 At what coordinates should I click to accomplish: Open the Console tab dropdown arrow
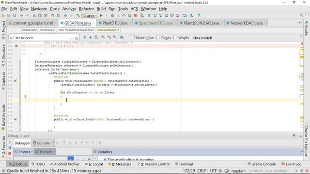[52, 143]
